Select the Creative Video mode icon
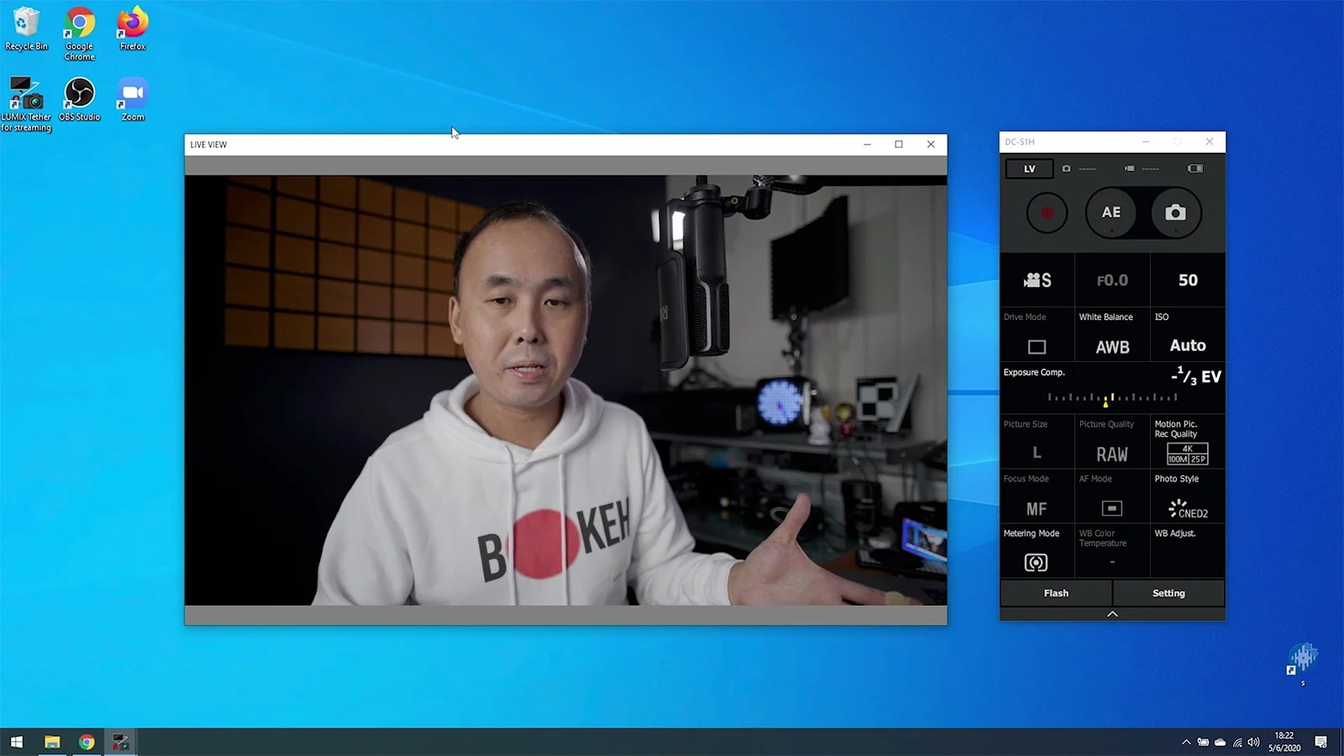The image size is (1344, 756). pos(1037,280)
